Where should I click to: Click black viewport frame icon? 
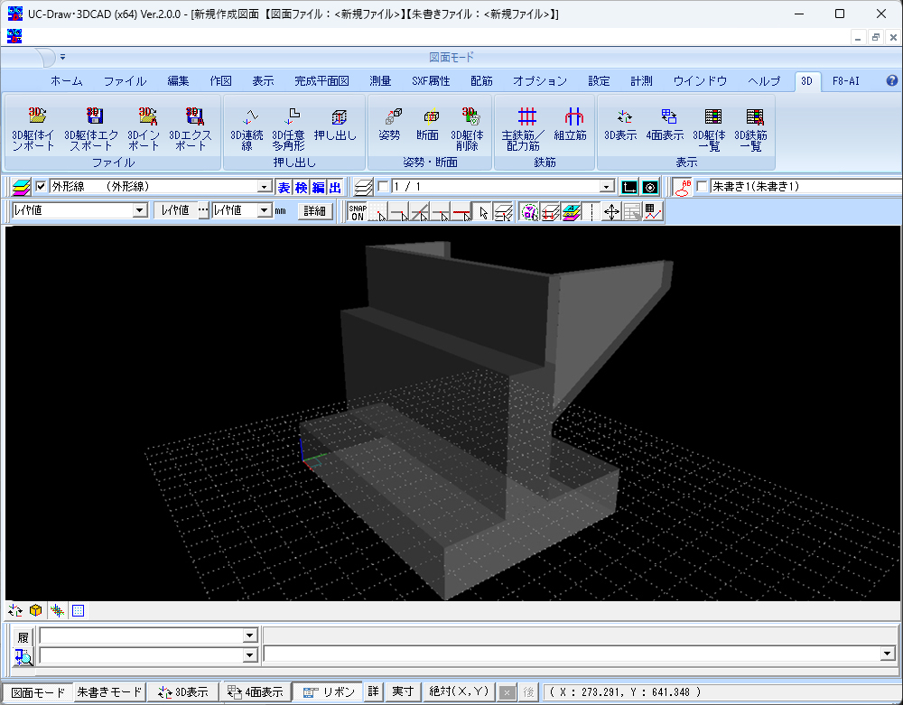coord(629,187)
